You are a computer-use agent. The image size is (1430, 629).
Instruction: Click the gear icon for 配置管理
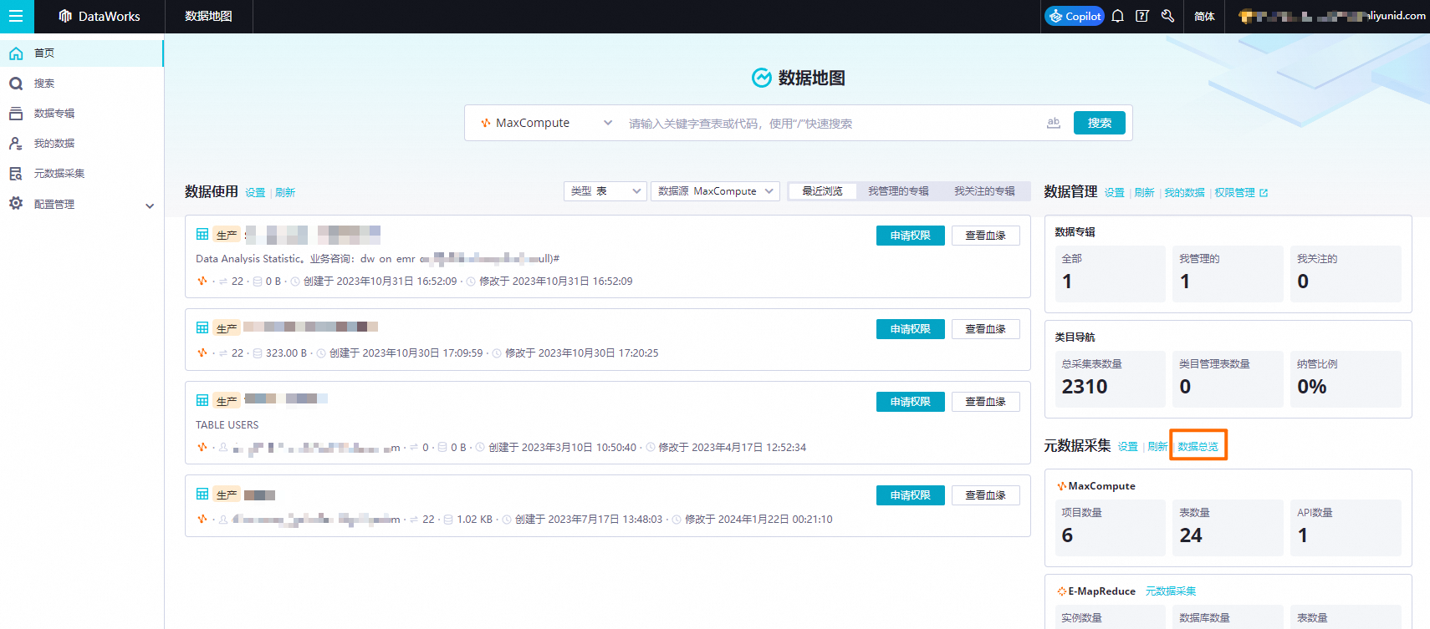point(16,203)
